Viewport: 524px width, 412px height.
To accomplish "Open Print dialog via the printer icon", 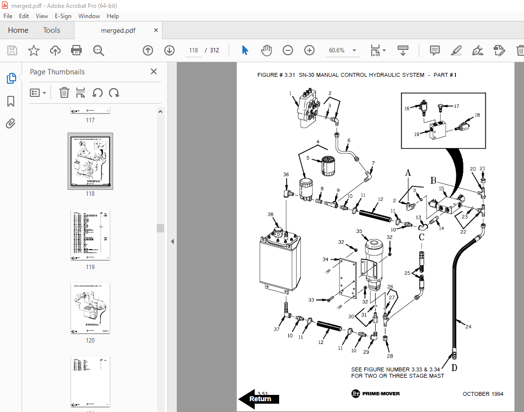I will point(77,50).
